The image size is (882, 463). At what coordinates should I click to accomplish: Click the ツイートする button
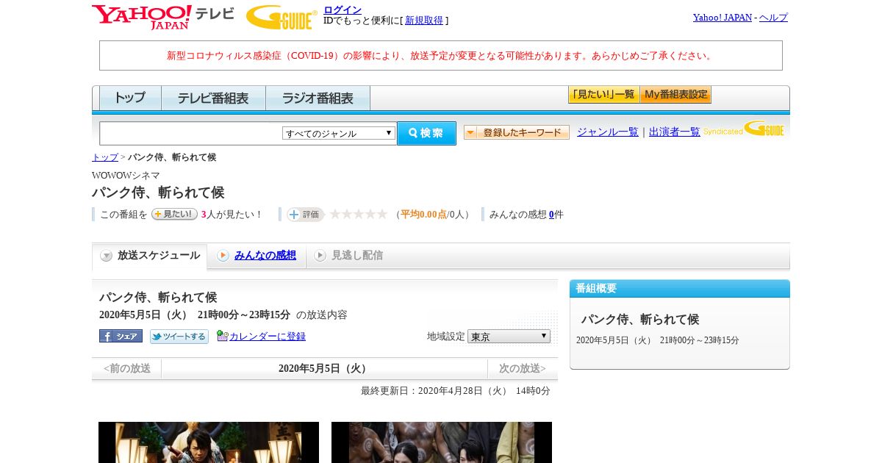(x=179, y=337)
